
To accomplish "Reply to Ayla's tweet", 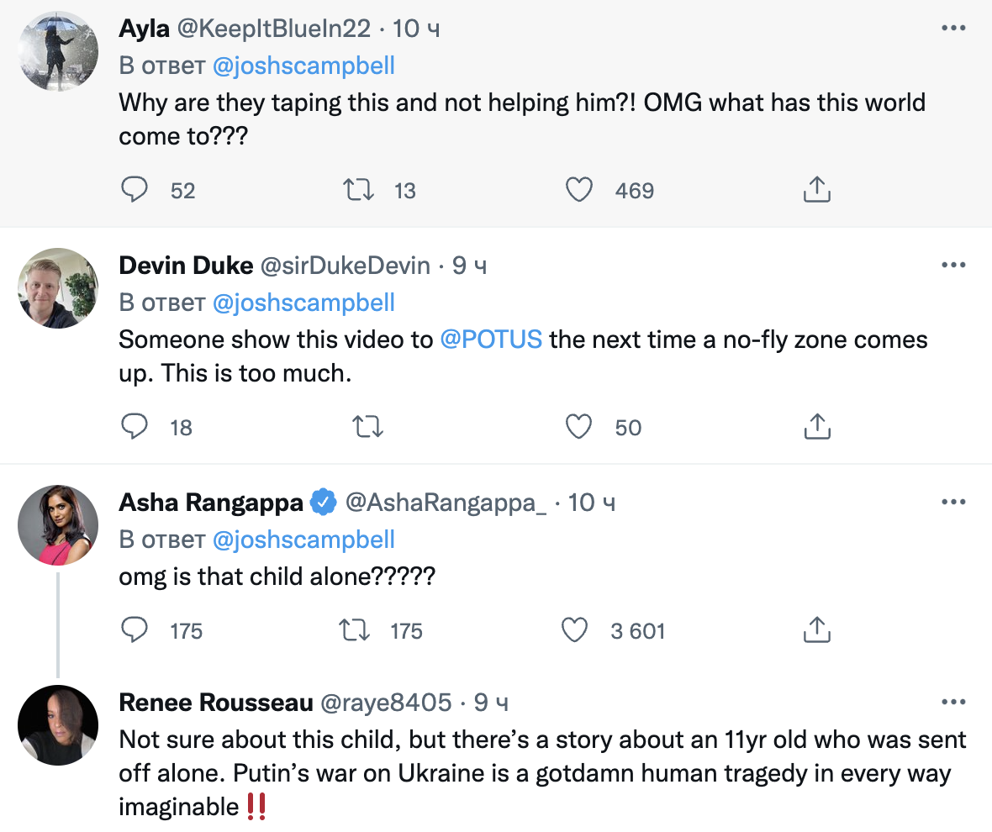I will tap(135, 191).
